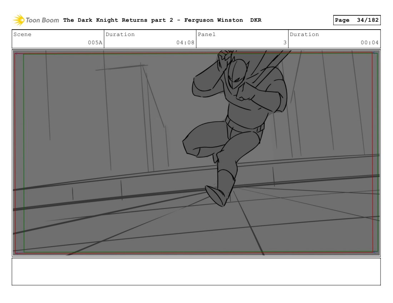Click the Panel label
Image resolution: width=393 pixels, height=303 pixels.
point(207,34)
